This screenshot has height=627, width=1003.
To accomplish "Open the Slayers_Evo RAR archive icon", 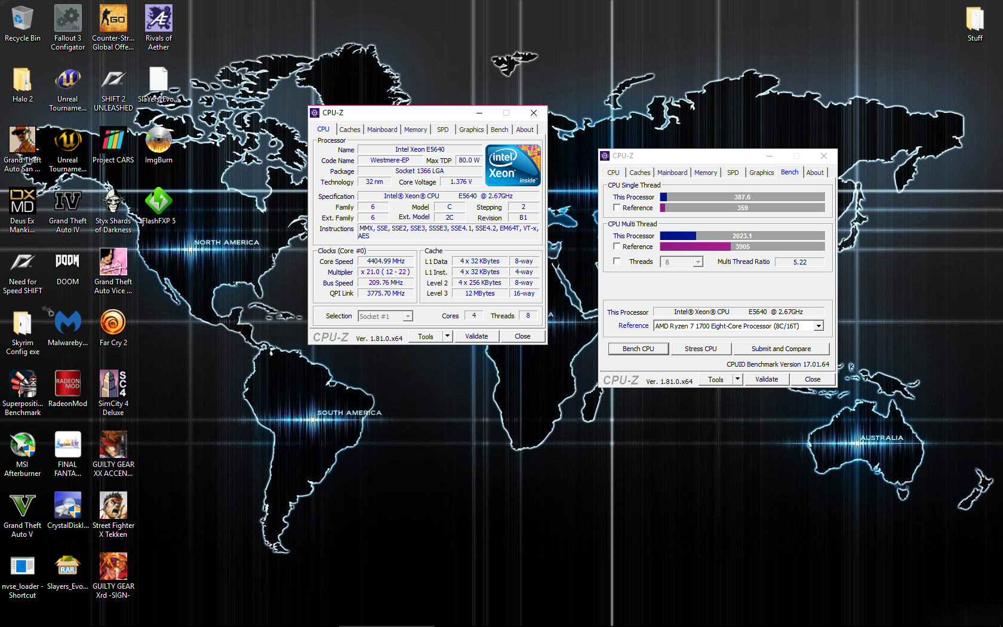I will [x=67, y=571].
